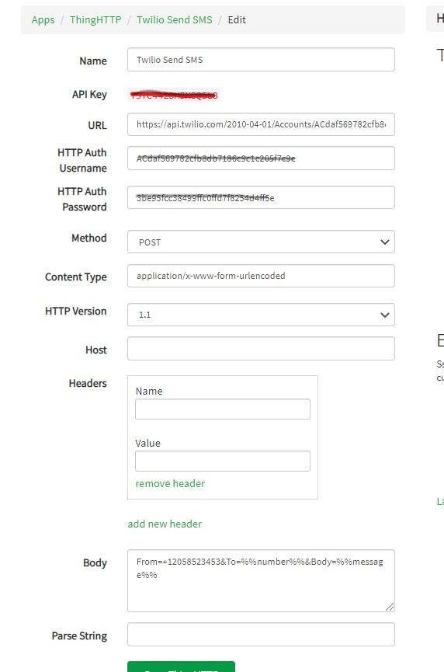
Task: Click add new header link
Action: pos(165,524)
